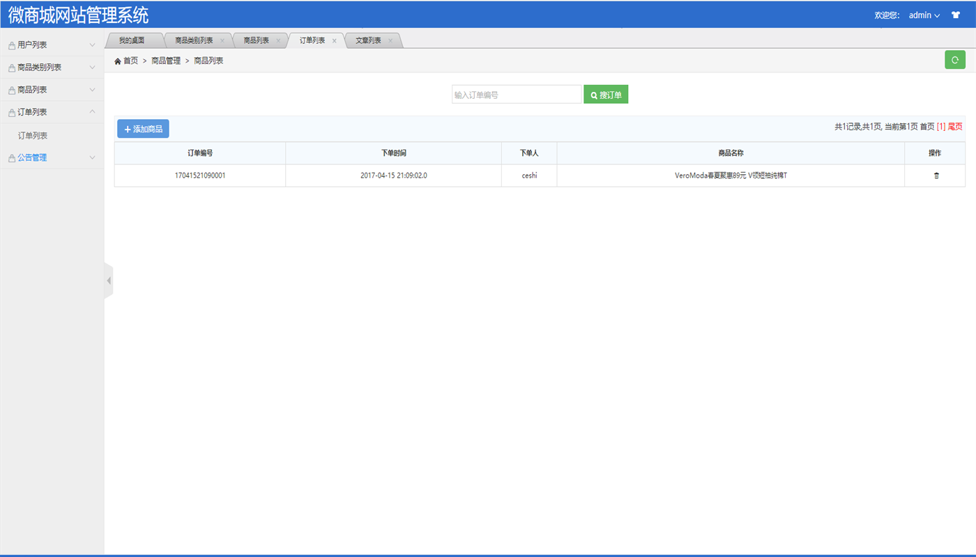Click the 下单时间 column header
This screenshot has height=557, width=976.
click(394, 153)
